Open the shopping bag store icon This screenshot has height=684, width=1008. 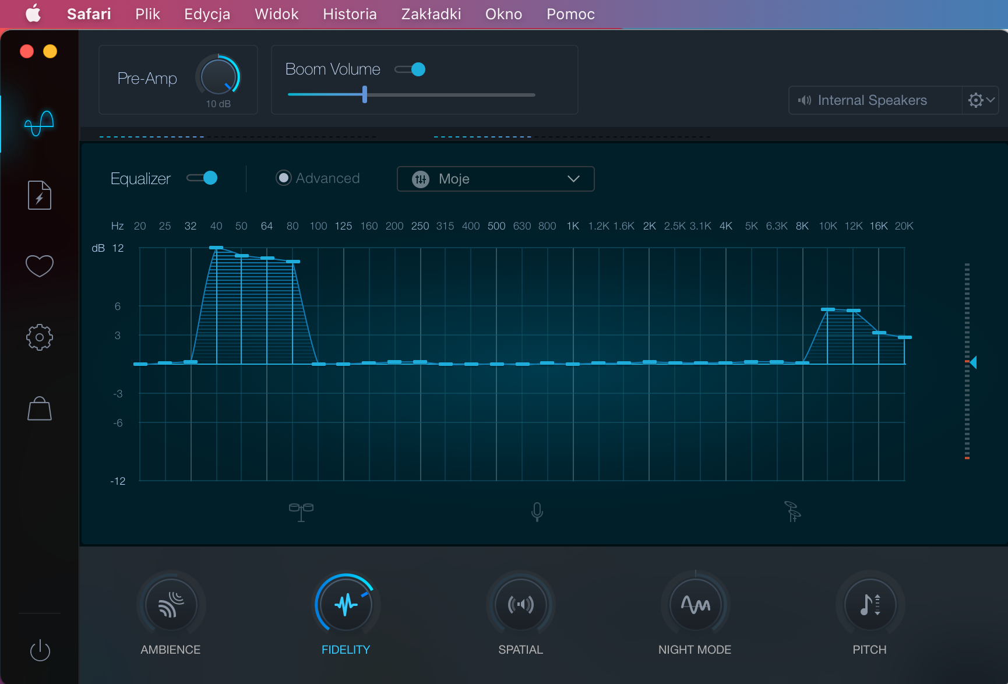point(40,408)
